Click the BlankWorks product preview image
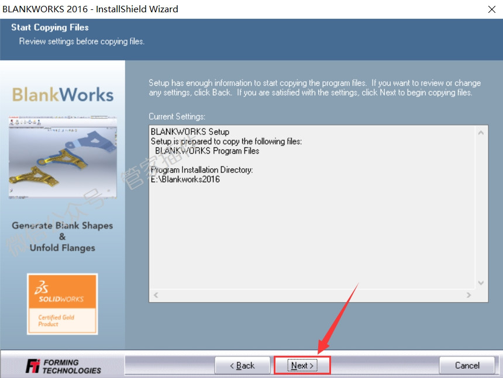Image resolution: width=503 pixels, height=378 pixels. 63,157
